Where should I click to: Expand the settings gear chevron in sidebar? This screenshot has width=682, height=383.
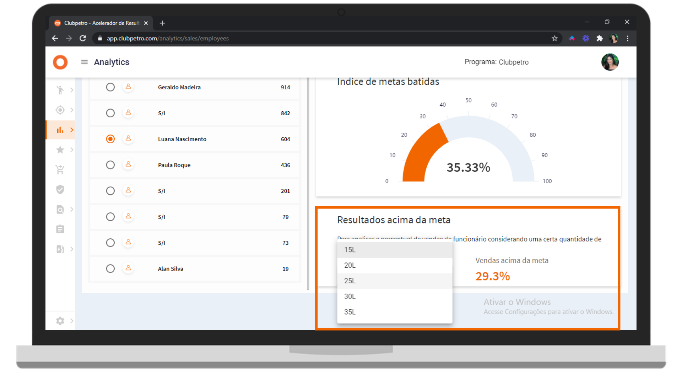(x=72, y=321)
